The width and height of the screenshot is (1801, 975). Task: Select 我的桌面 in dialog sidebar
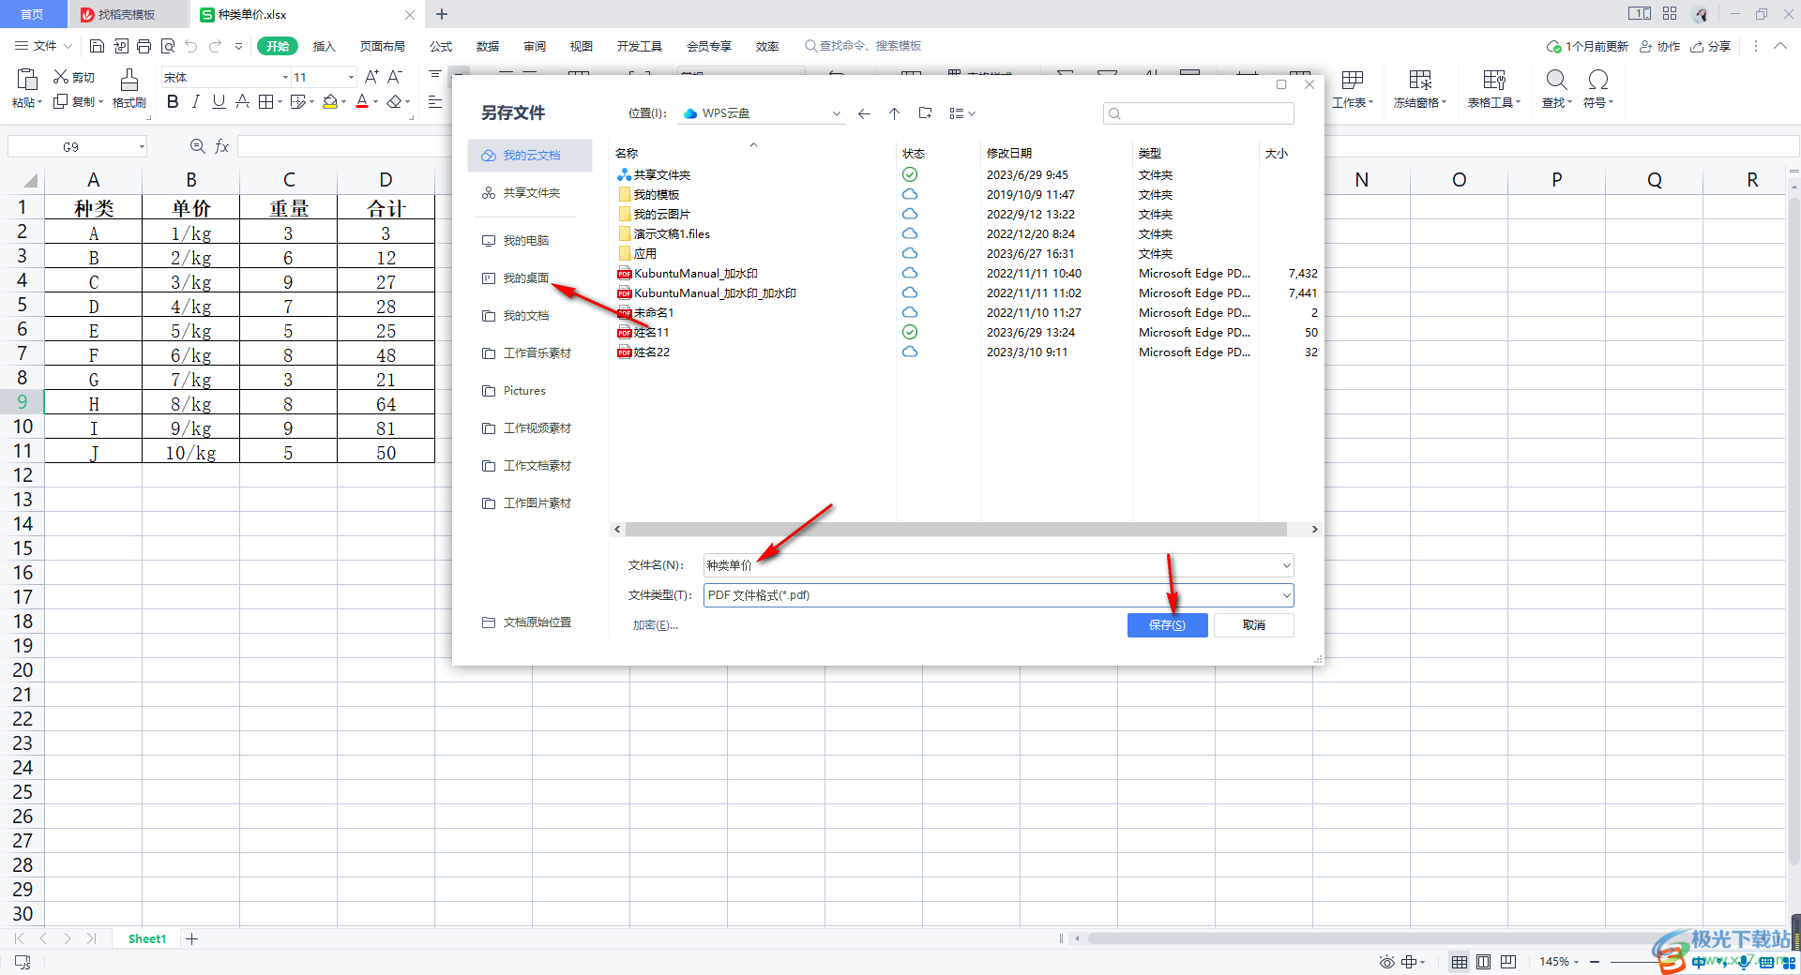click(530, 278)
